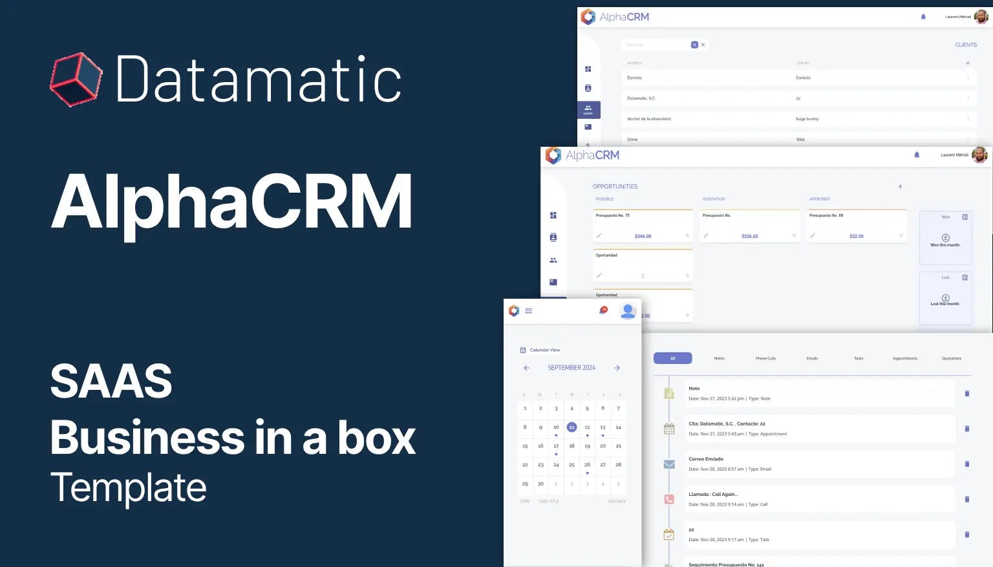
Task: Edit Presupuesto No. 75 with pencil icon
Action: click(599, 236)
